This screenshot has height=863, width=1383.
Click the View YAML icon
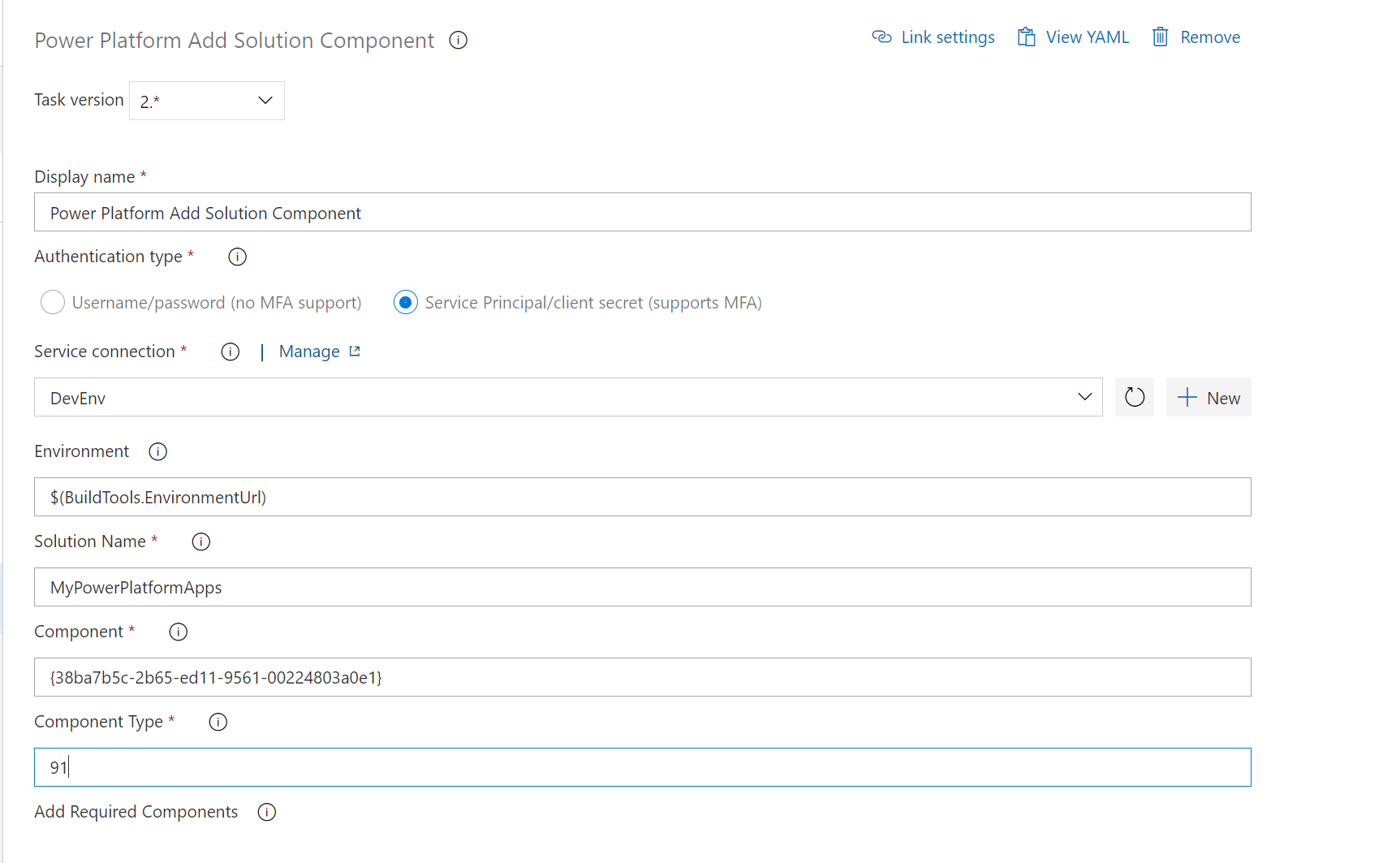(x=1025, y=37)
